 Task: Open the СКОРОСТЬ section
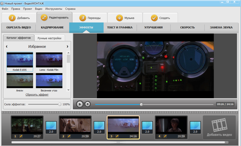pos(187,27)
